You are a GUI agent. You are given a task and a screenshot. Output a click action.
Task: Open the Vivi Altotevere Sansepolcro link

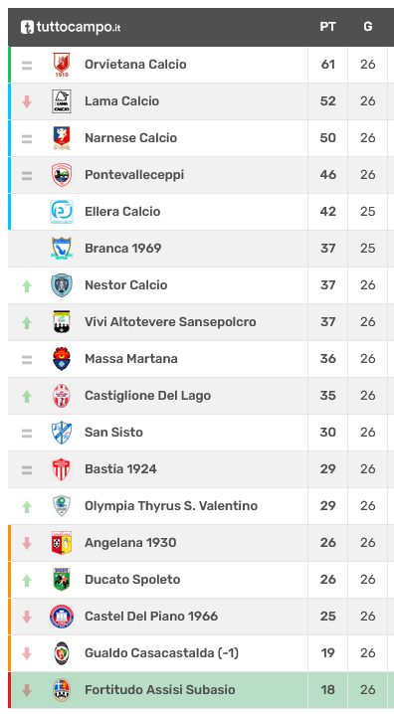click(170, 321)
